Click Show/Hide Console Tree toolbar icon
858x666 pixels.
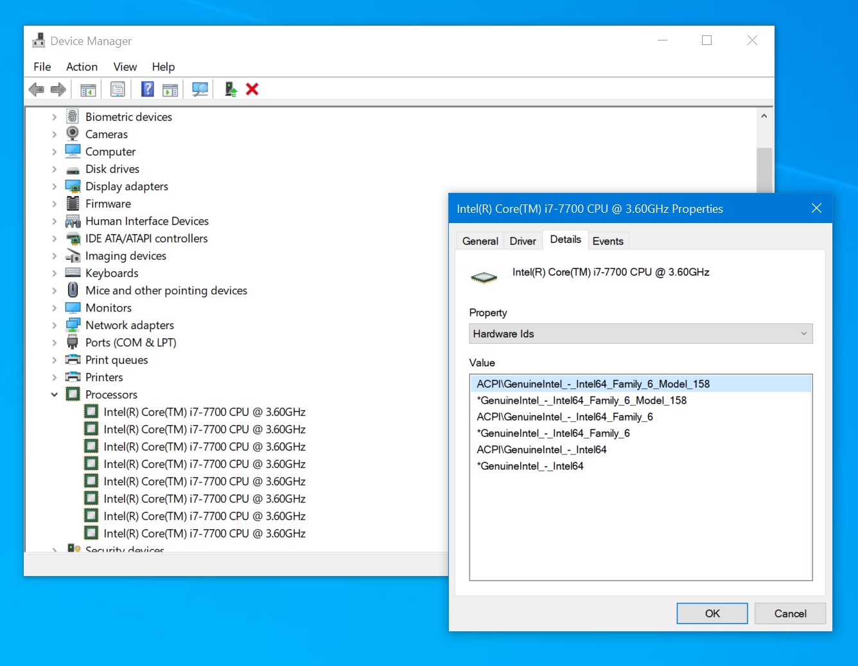(x=88, y=89)
